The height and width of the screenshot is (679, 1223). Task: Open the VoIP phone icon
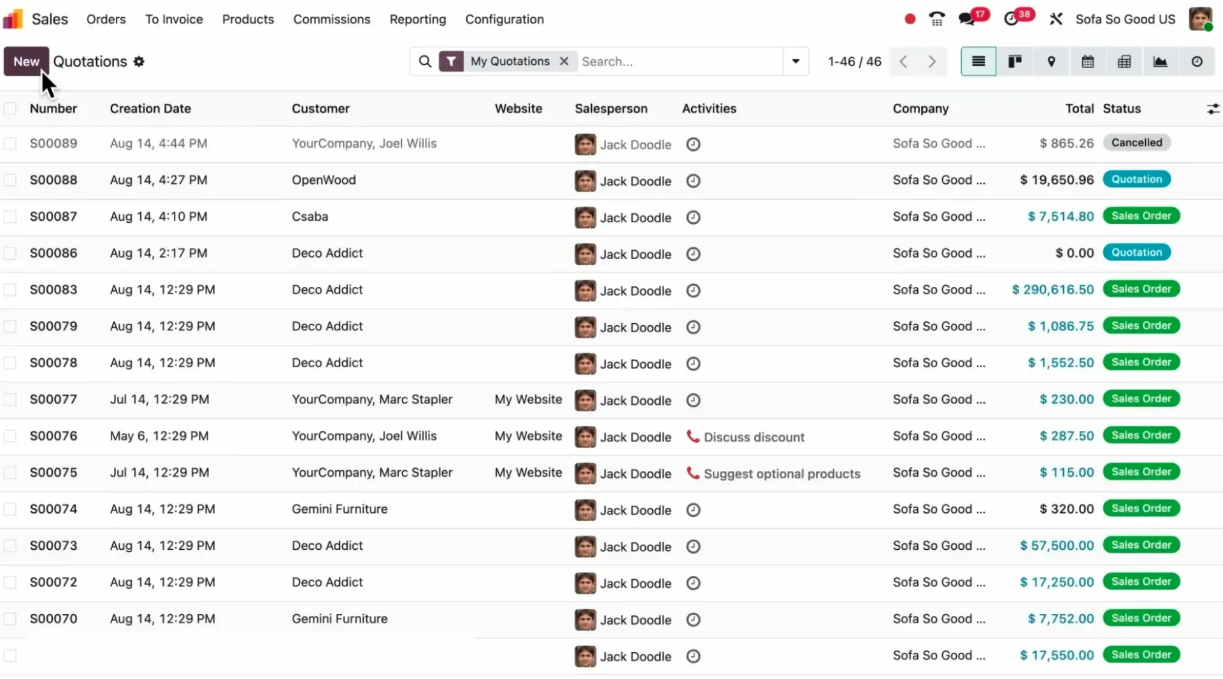pyautogui.click(x=936, y=19)
